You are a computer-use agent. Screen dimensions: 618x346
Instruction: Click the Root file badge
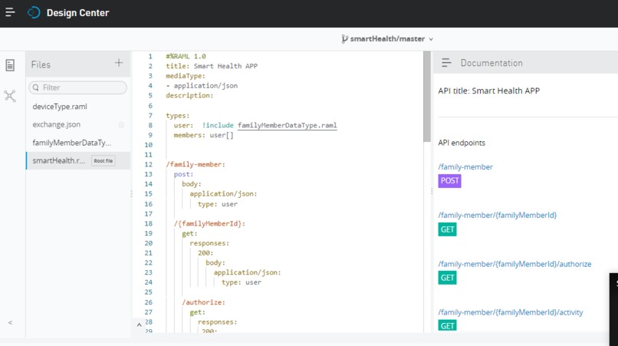tap(104, 160)
